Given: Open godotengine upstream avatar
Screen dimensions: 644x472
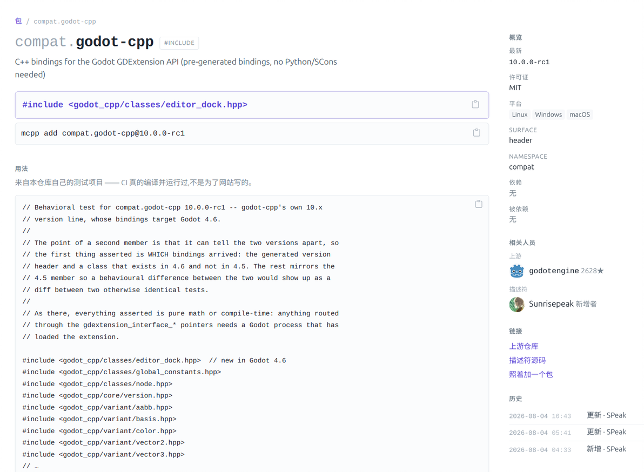Looking at the screenshot, I should (x=516, y=271).
